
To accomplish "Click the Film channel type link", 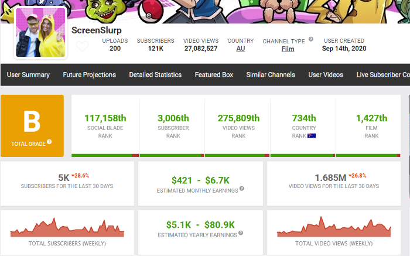I will (288, 50).
